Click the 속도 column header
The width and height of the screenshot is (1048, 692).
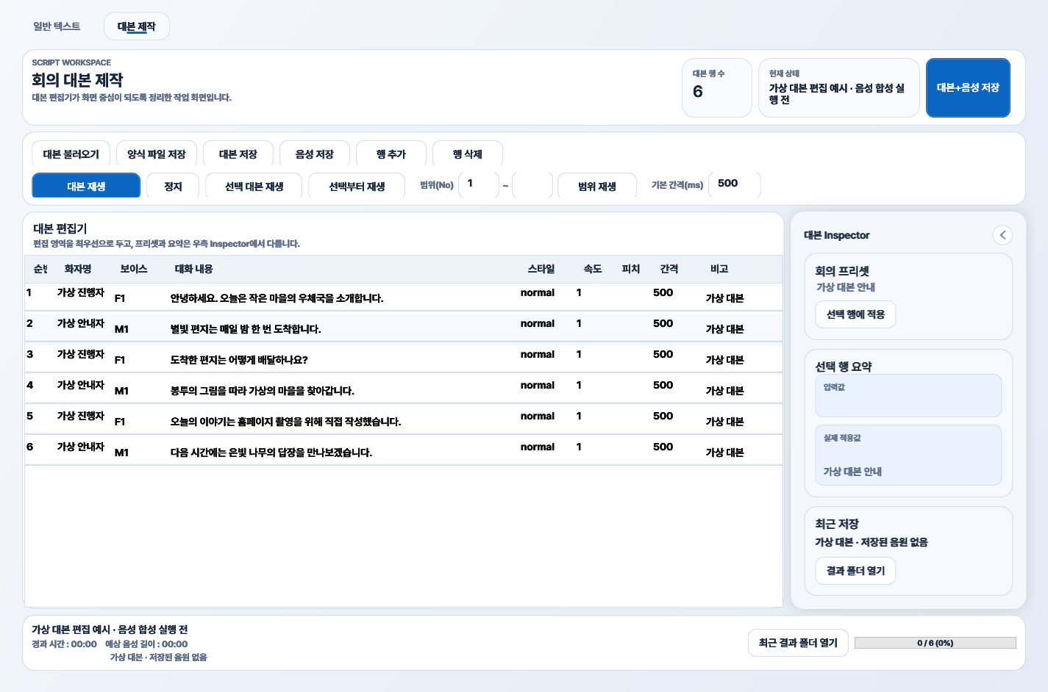(x=593, y=269)
